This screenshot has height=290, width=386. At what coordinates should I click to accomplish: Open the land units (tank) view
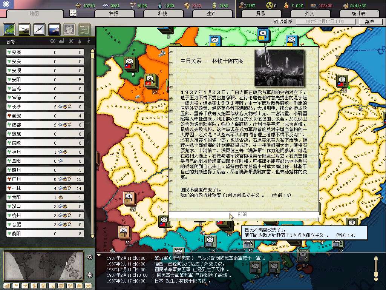click(x=25, y=29)
